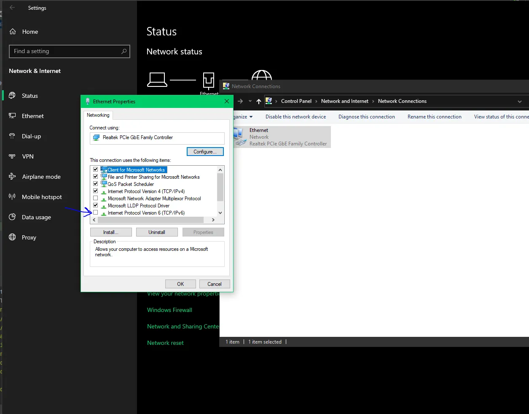Click Diagnose this connection

[367, 117]
